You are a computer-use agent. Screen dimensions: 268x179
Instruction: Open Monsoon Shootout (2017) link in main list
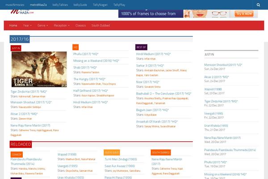click(31, 102)
